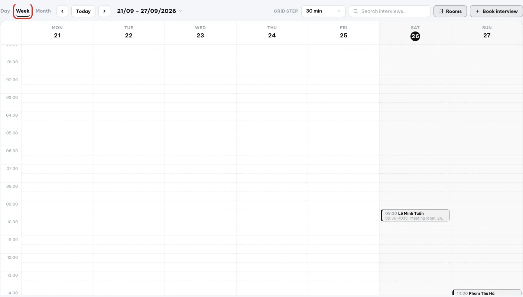Open the Lê Minh Tuấn interview event

(415, 216)
